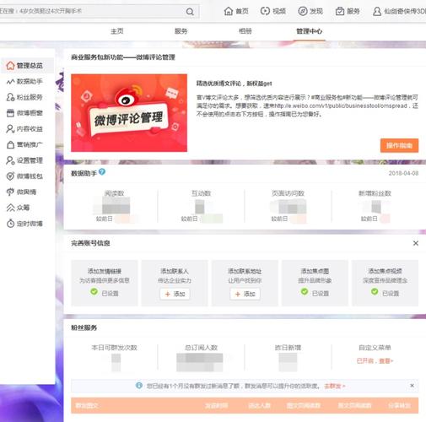Open 微舆情 icon in sidebar
Screen dimensions: 426x422
(10, 192)
